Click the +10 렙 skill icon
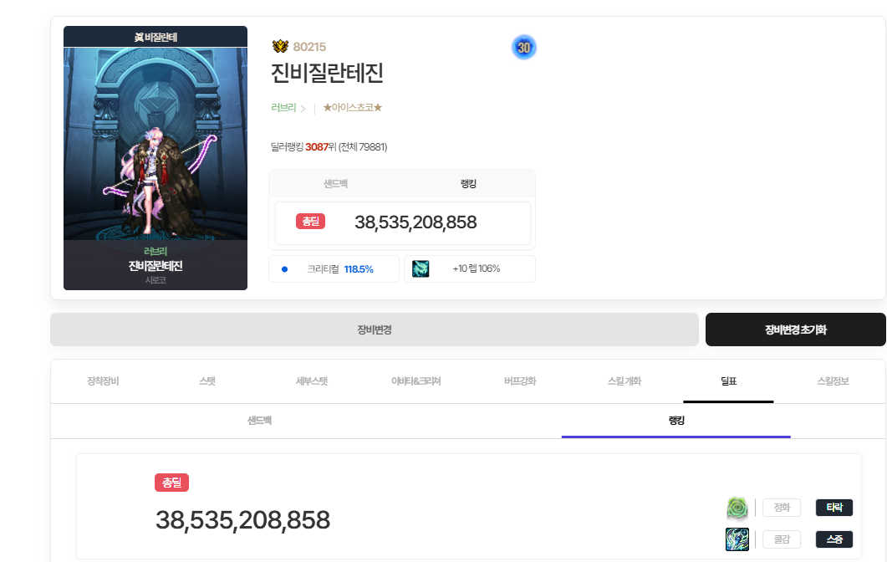 coord(421,269)
